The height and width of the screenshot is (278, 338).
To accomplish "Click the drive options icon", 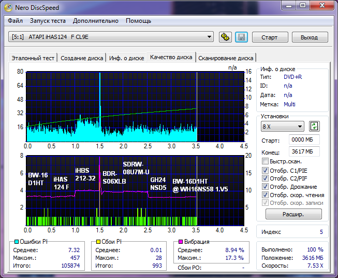I will click(x=225, y=37).
